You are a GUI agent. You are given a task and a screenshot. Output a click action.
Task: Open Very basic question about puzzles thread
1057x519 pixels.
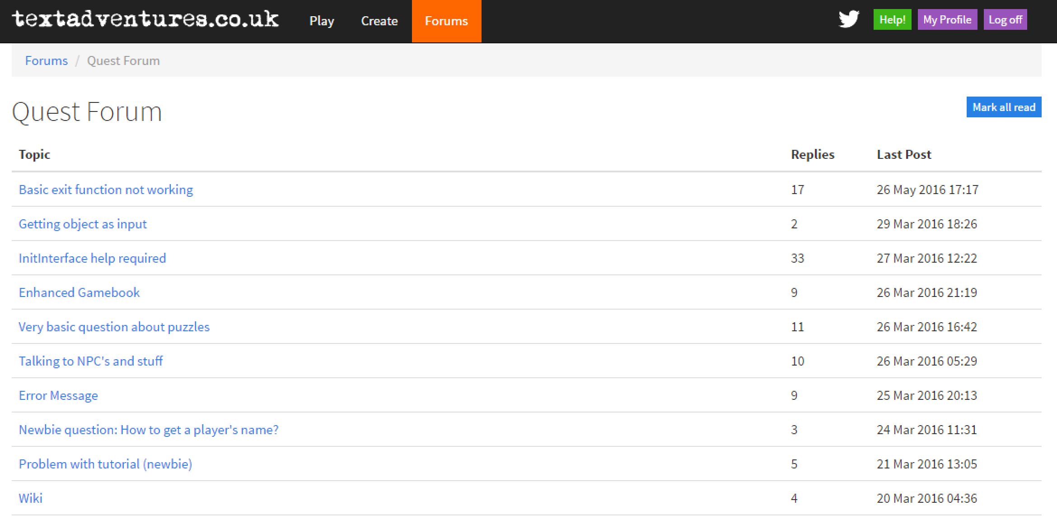click(x=114, y=327)
